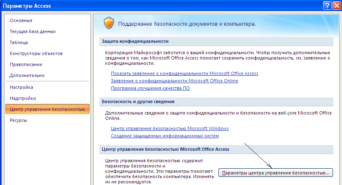Click the Параметры Access title bar text
Screen dimensions: 342x185
tap(27, 6)
